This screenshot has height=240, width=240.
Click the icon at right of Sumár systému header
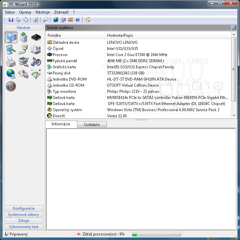coord(233,28)
